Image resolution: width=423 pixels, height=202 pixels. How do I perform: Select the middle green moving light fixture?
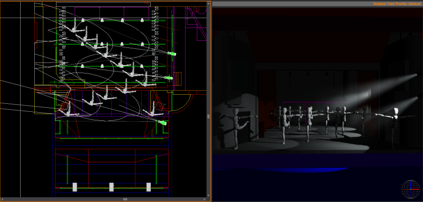tap(168, 78)
